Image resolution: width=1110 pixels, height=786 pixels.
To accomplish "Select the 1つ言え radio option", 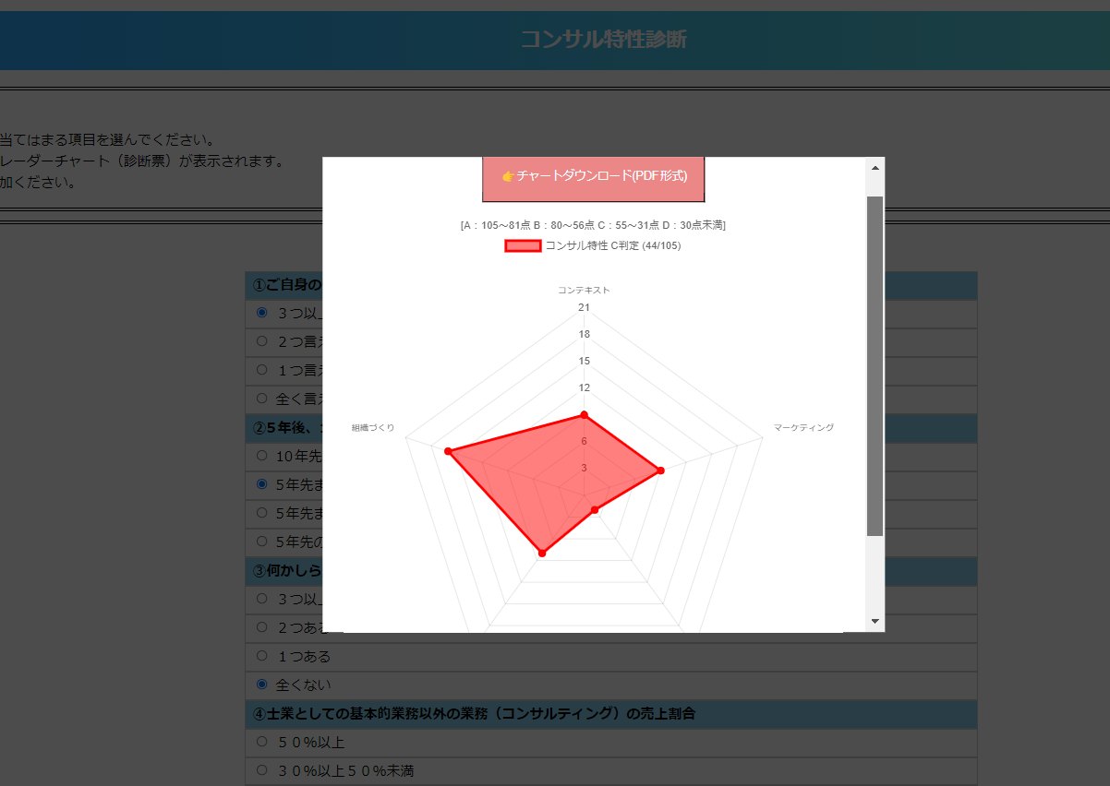I will [x=261, y=370].
